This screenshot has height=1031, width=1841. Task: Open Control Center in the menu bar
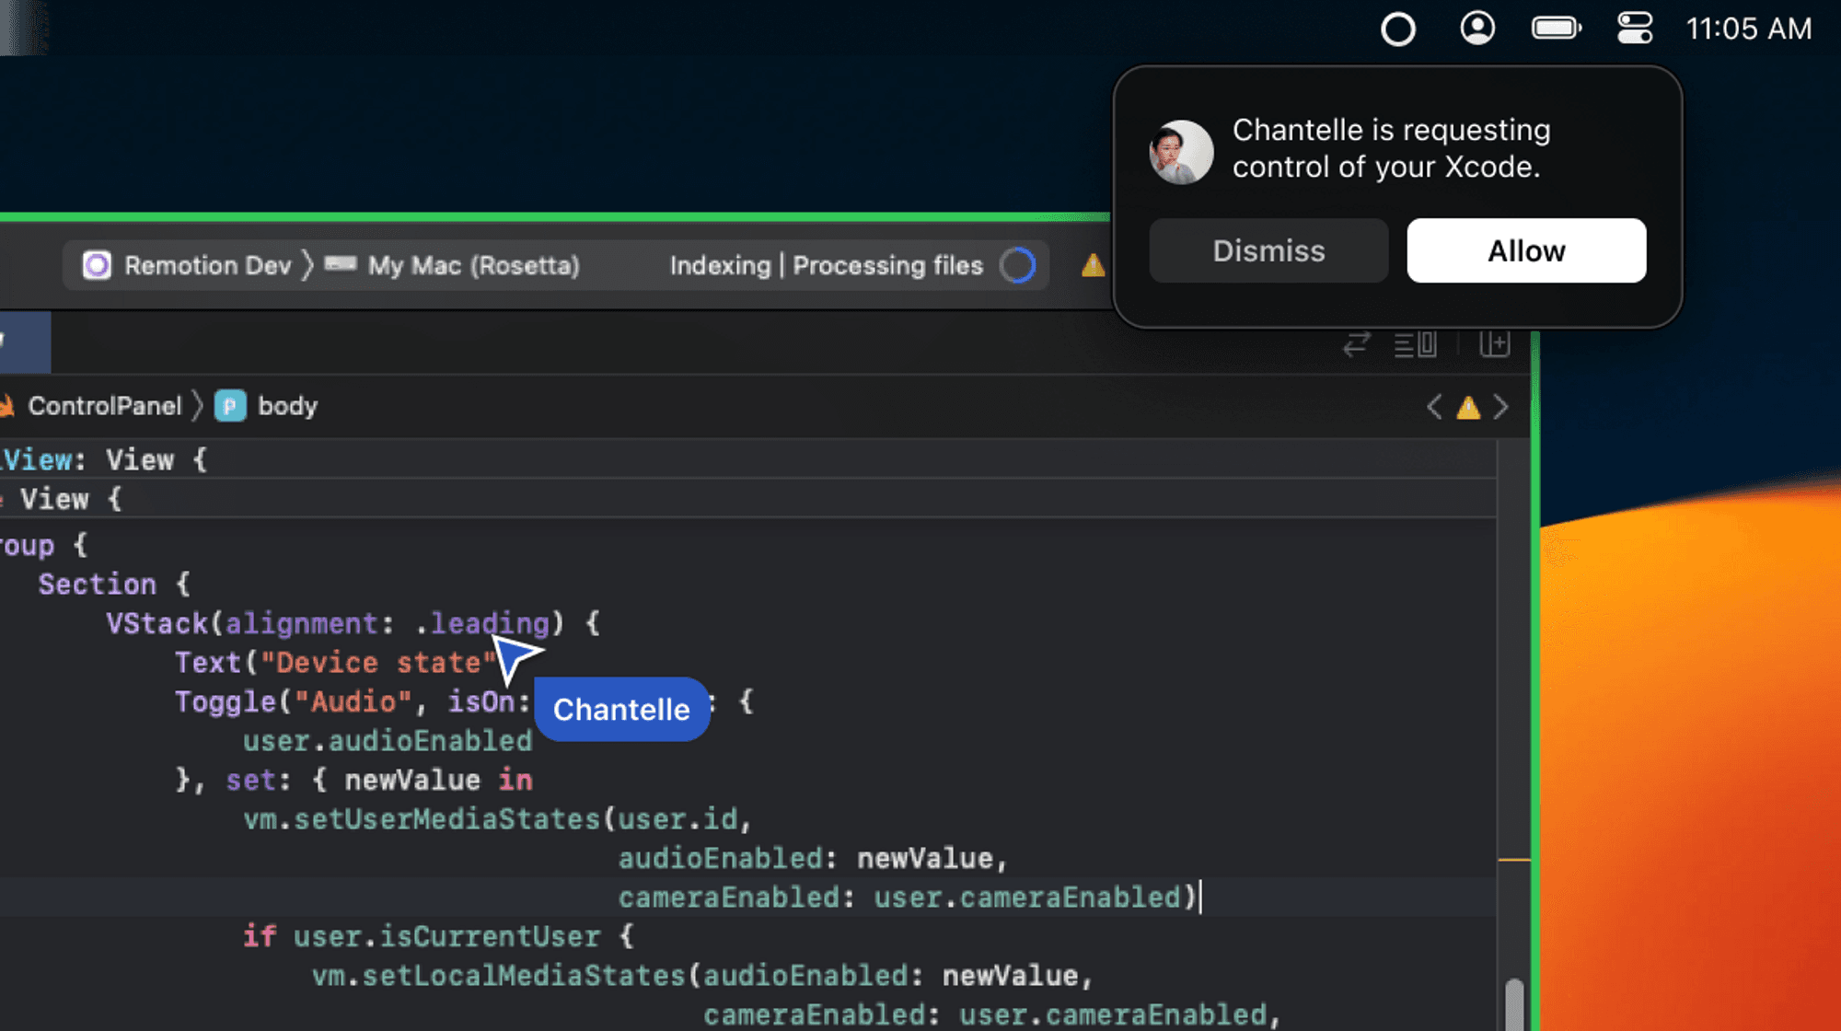[1635, 29]
